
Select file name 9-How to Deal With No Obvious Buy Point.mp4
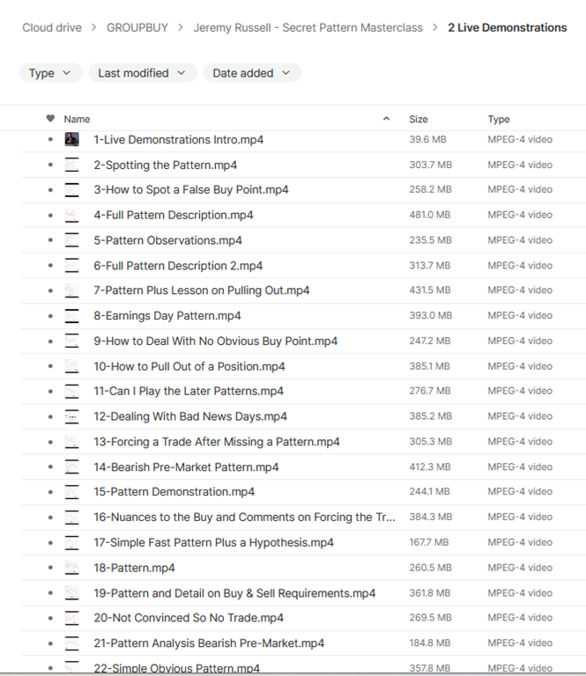coord(216,341)
